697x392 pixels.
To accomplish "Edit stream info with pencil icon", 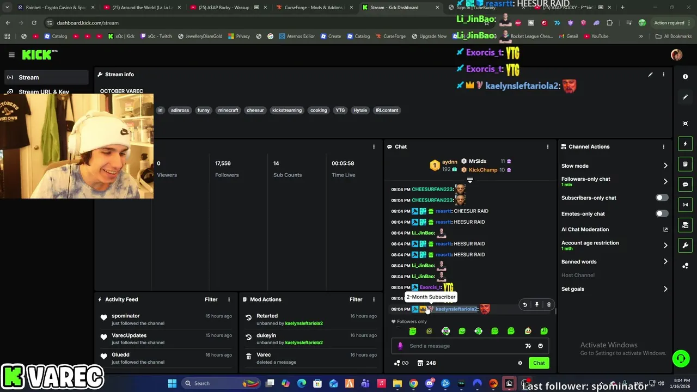I will (650, 75).
